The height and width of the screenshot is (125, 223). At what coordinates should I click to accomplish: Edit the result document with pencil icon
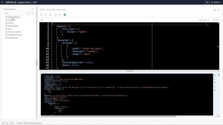(215, 75)
